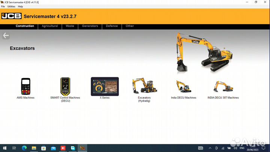Minimize the JCB Servicemaster window
This screenshot has width=270, height=152.
(x=247, y=2)
